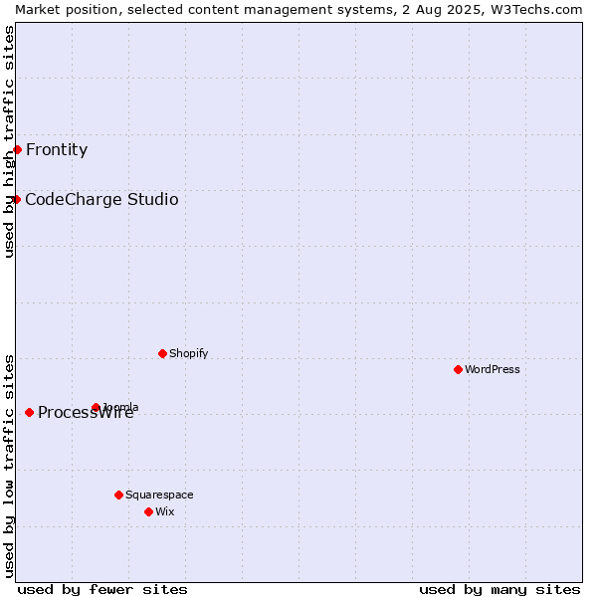
Task: Select the 'Frontity' label text
Action: (57, 150)
